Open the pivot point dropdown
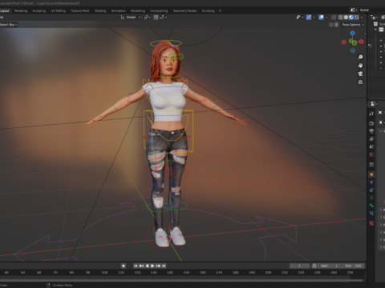This screenshot has width=385, height=288. pyautogui.click(x=148, y=18)
